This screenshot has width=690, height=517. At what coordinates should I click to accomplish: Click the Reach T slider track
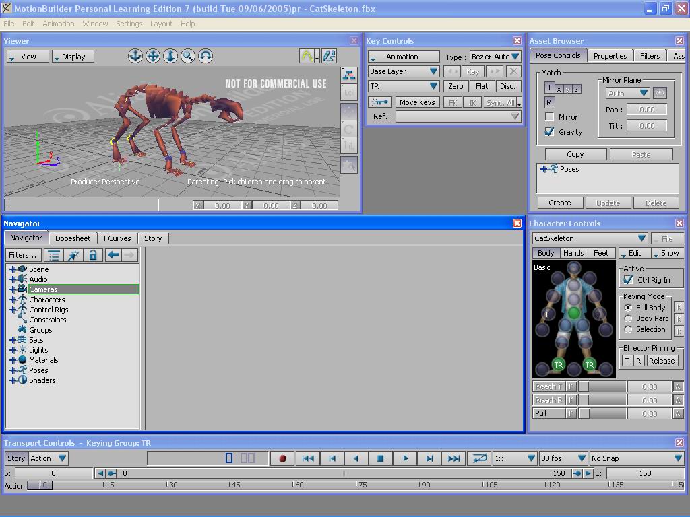tap(602, 386)
